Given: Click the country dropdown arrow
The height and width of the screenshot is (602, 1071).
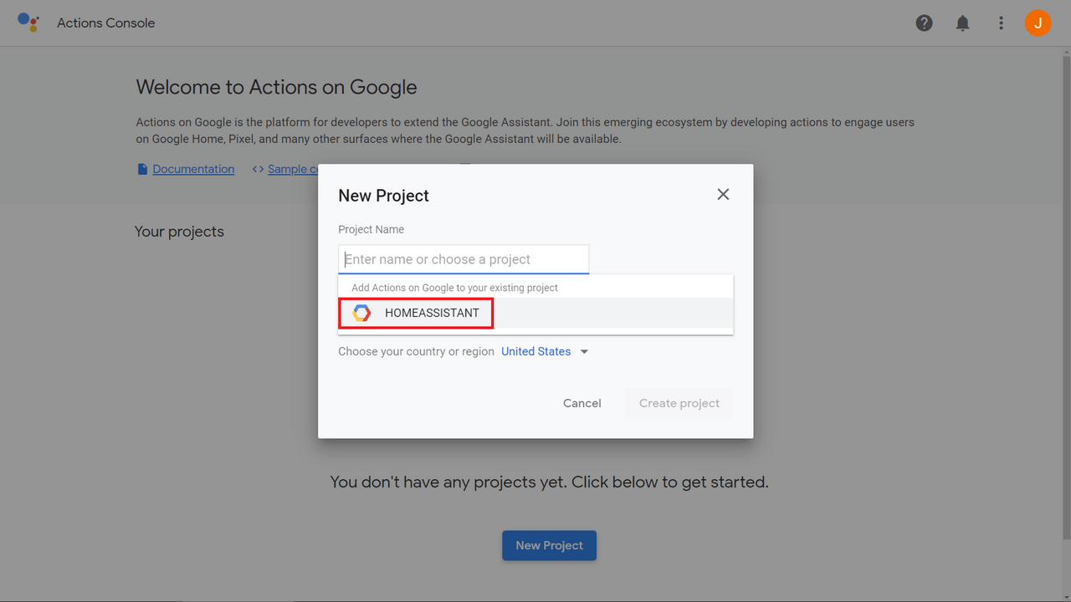Looking at the screenshot, I should [x=584, y=352].
